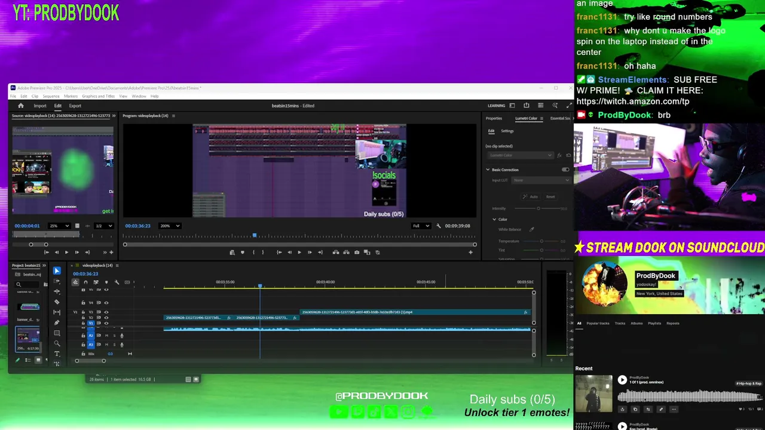
Task: Open Source monitor resolution 1/2 dropdown
Action: tap(103, 226)
